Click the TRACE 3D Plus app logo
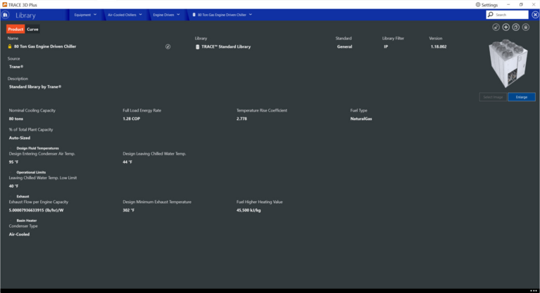 (x=4, y=5)
